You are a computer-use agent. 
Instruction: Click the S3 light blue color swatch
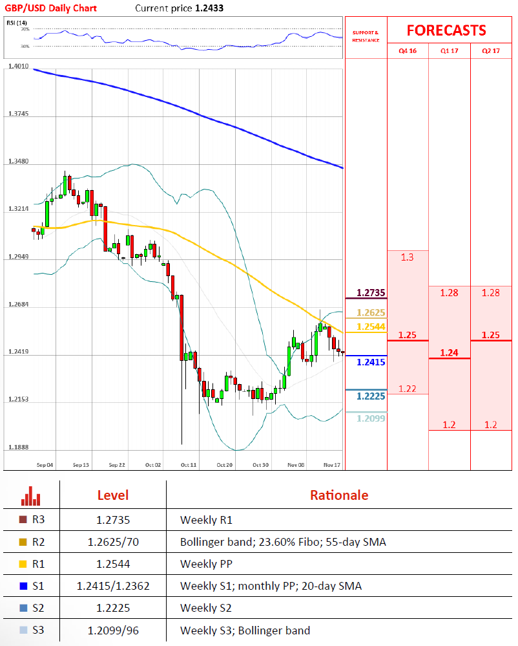click(x=23, y=630)
